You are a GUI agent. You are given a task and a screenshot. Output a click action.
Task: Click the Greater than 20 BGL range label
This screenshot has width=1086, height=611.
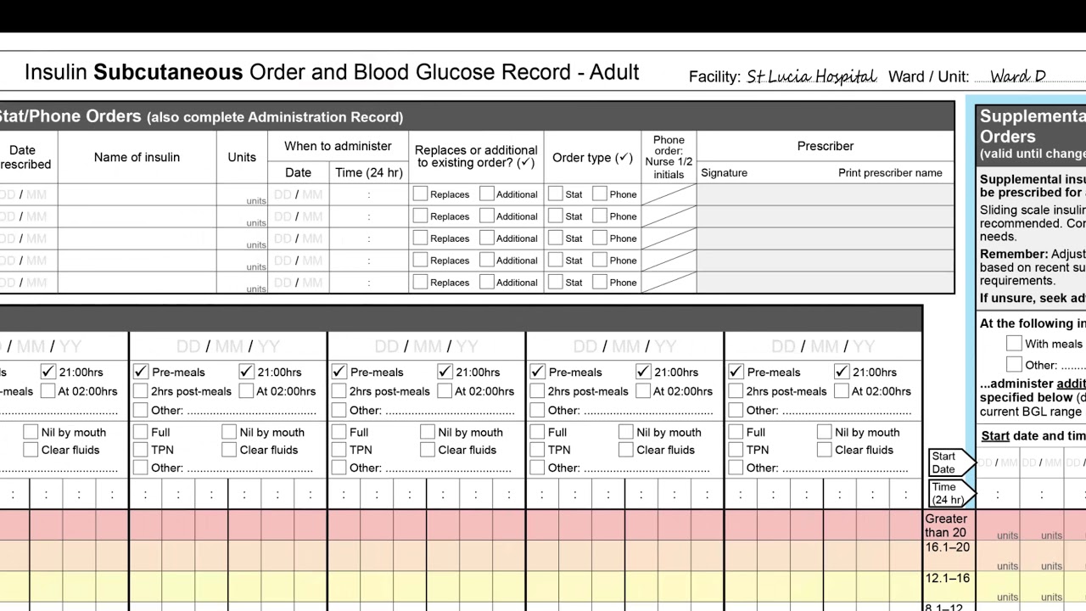pos(946,525)
